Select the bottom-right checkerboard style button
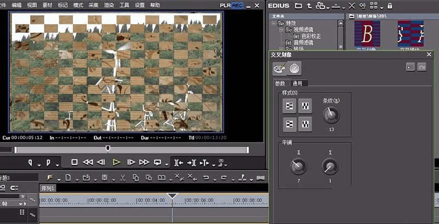This screenshot has width=439, height=224. (305, 125)
